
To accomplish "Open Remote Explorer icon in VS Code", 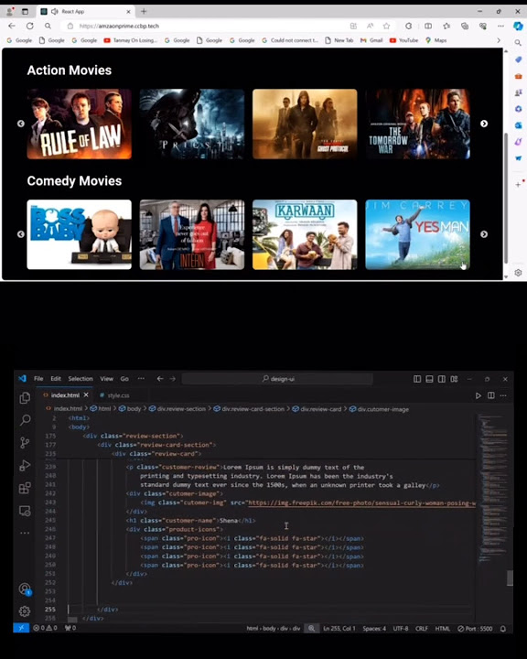I will click(25, 511).
